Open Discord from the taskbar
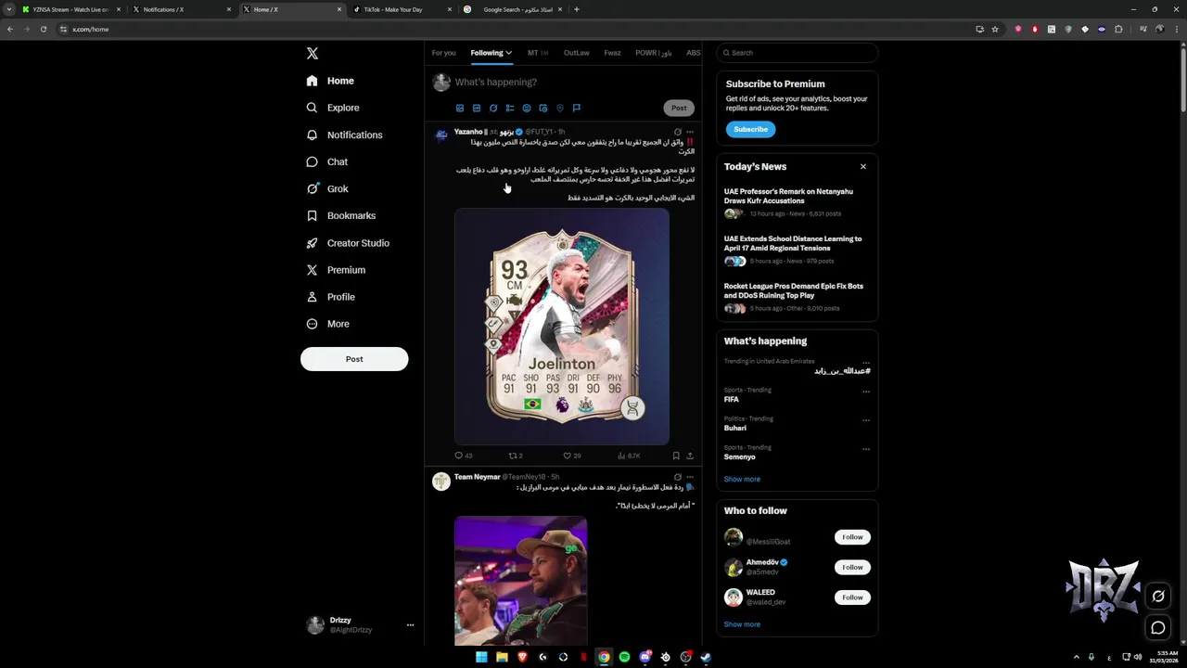The height and width of the screenshot is (668, 1187). click(x=645, y=657)
